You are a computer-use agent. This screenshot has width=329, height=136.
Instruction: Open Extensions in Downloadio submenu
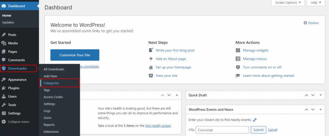pyautogui.click(x=51, y=132)
